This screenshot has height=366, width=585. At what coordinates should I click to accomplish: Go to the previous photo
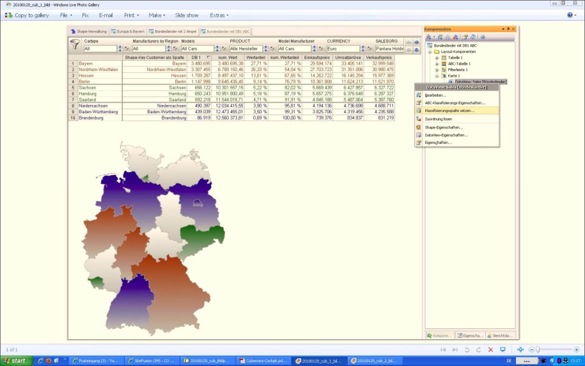(x=442, y=349)
